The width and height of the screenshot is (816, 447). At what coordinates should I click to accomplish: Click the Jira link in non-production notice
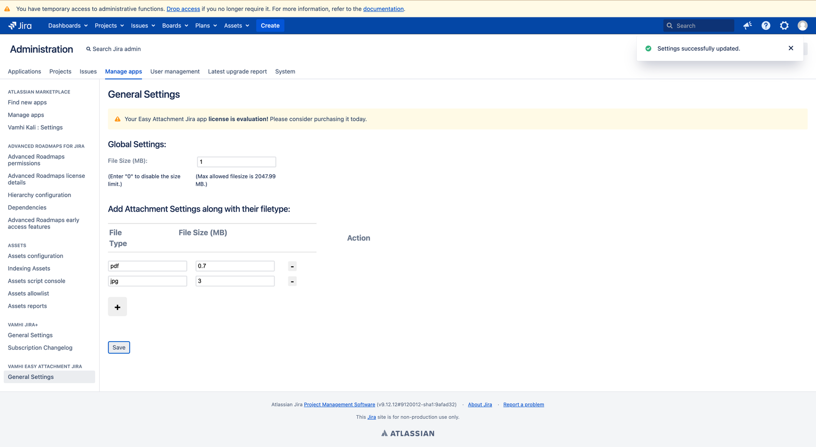[x=372, y=417]
